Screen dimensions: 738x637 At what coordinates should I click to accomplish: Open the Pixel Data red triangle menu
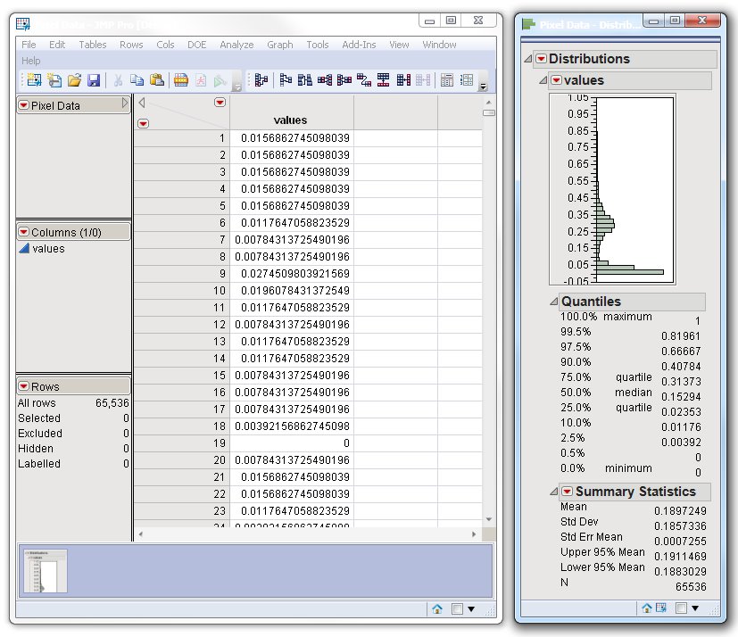coord(23,105)
